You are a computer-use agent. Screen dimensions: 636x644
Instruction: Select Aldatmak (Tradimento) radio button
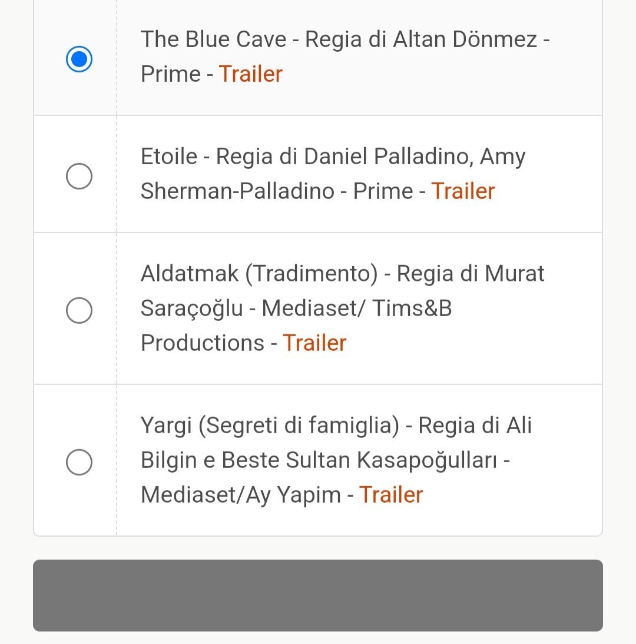pyautogui.click(x=79, y=310)
